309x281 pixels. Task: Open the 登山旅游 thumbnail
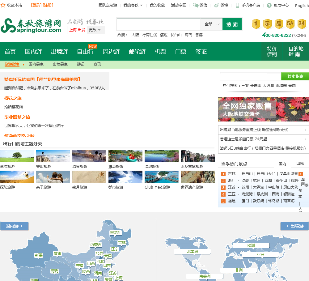tap(53, 156)
